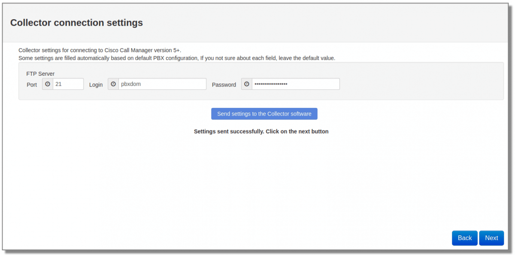The image size is (515, 255).
Task: Click the FTP Server section label
Action: click(40, 74)
